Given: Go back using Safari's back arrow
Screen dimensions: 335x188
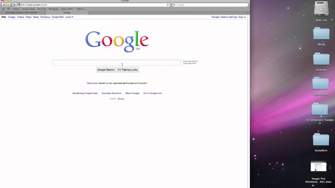Looking at the screenshot, I should click(4, 5).
